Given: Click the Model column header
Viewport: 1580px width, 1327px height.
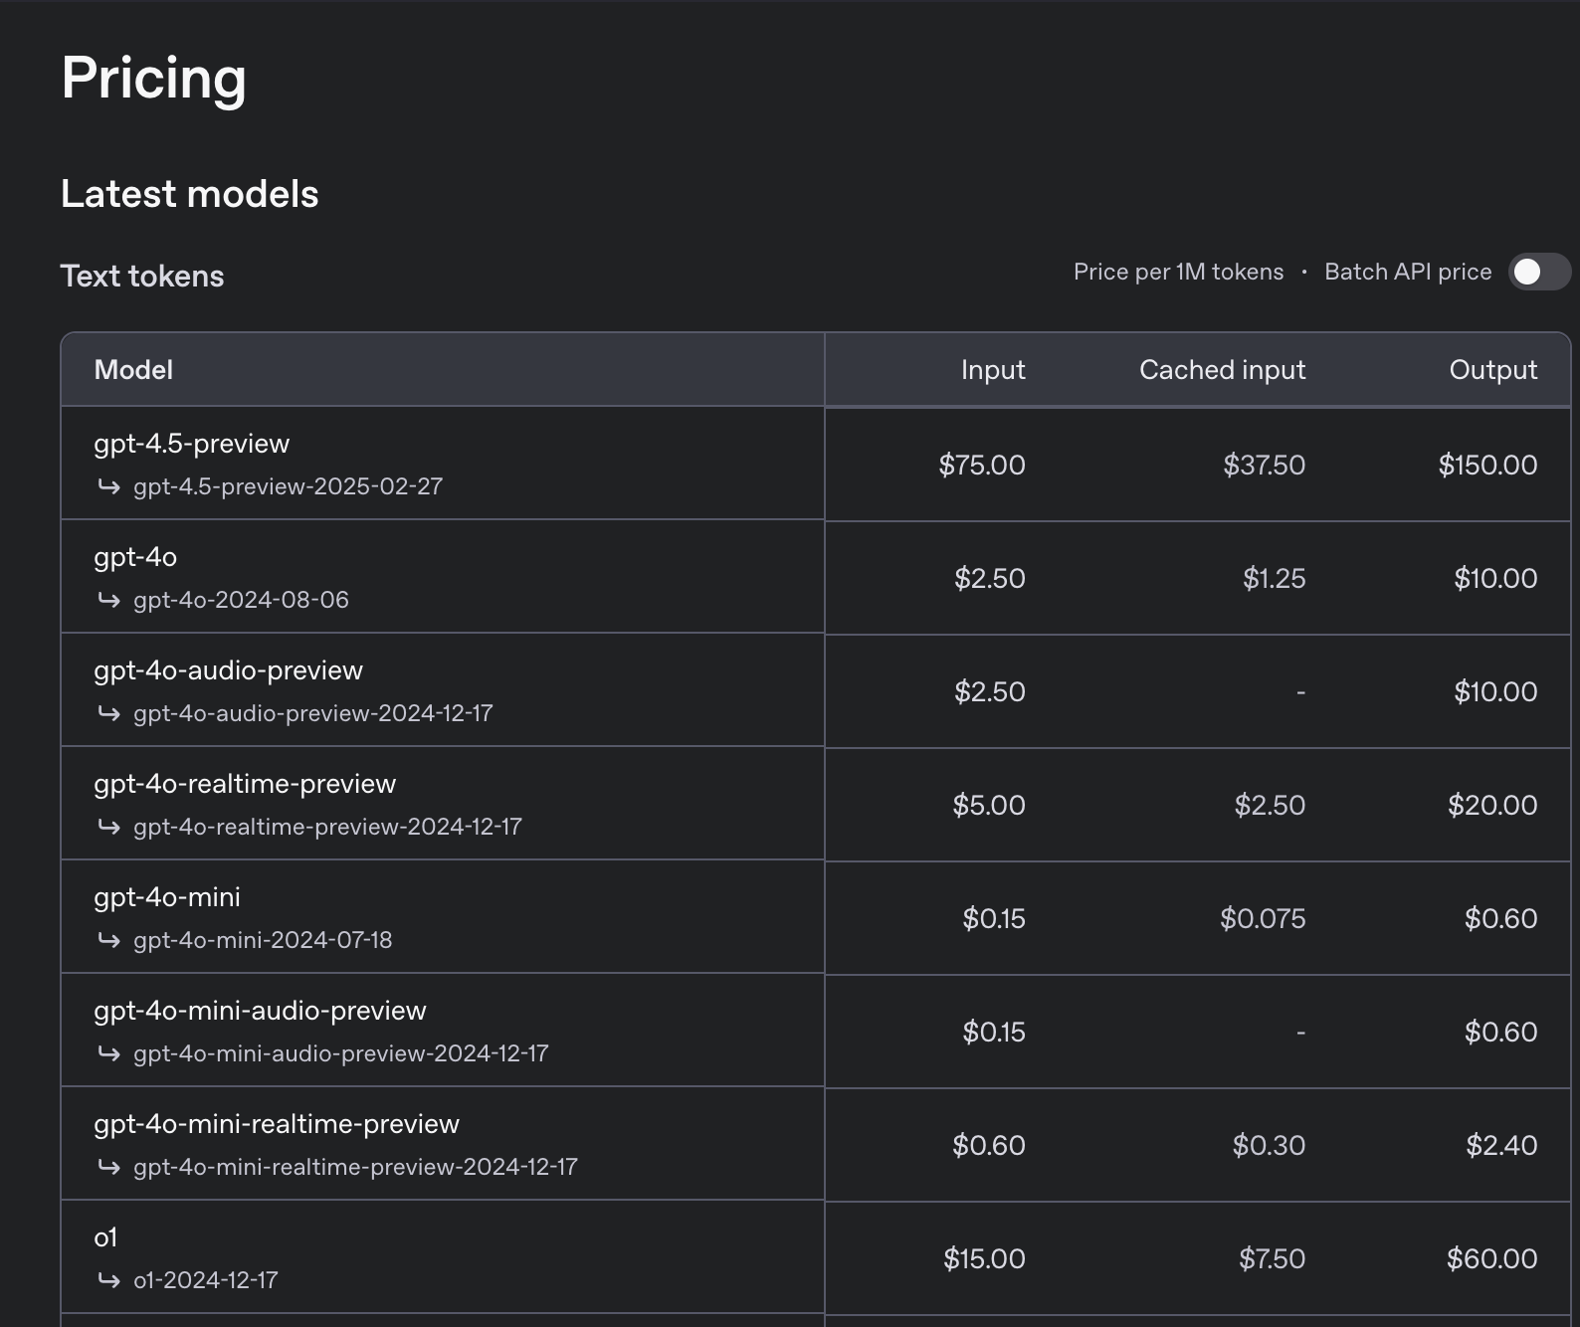Looking at the screenshot, I should pos(133,370).
